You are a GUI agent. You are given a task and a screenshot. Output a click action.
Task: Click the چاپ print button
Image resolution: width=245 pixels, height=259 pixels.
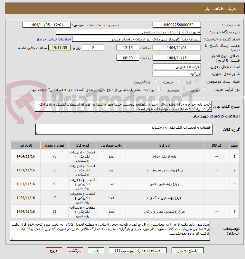96,250
